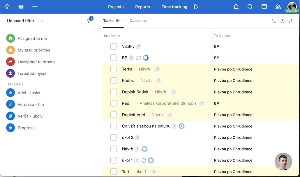Click paperclip icon for Adel - tasks

tap(10, 93)
